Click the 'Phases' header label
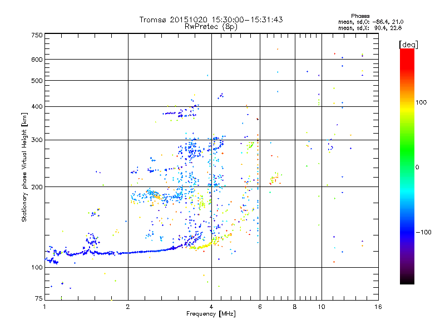This screenshot has height=334, width=445. (x=360, y=16)
